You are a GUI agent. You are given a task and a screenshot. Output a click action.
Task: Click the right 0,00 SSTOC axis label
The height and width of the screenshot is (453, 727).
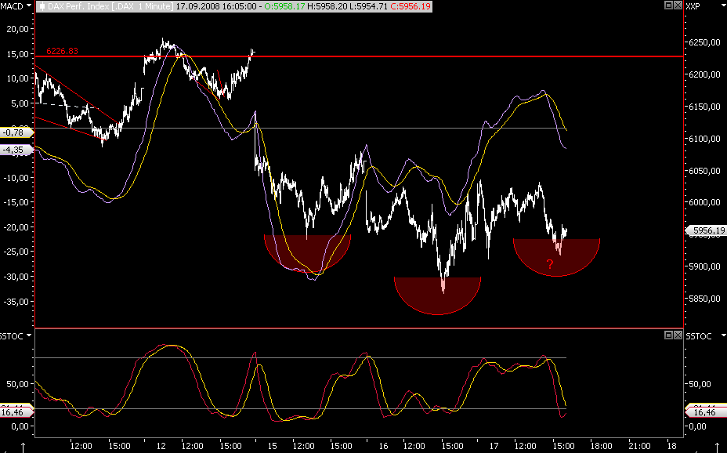coord(698,426)
